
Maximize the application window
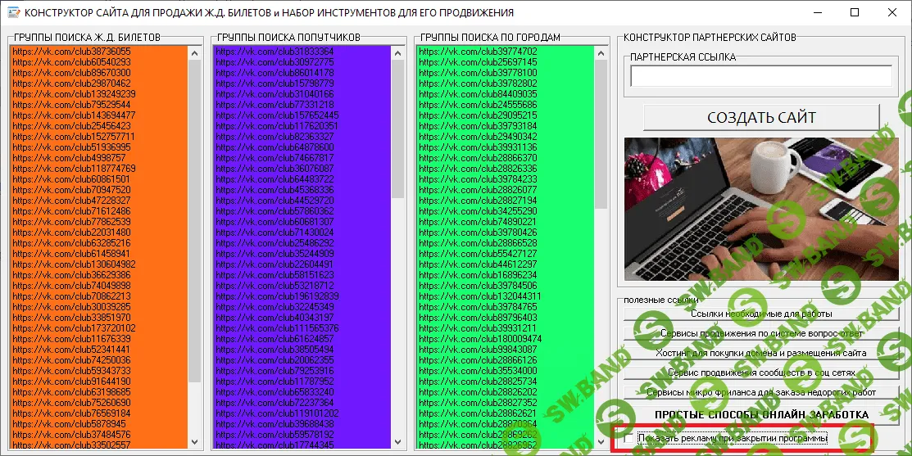855,13
